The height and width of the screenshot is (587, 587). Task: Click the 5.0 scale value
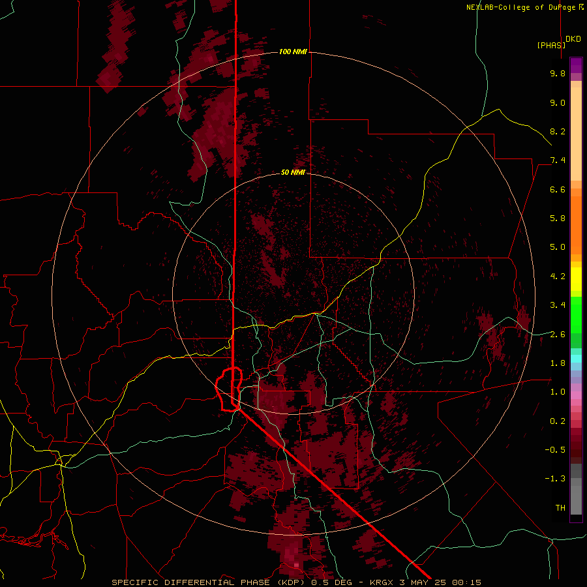pyautogui.click(x=558, y=247)
